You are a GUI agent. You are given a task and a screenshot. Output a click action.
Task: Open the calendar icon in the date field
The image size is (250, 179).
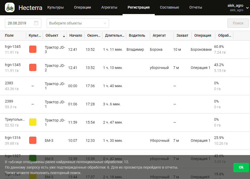[x=37, y=23]
